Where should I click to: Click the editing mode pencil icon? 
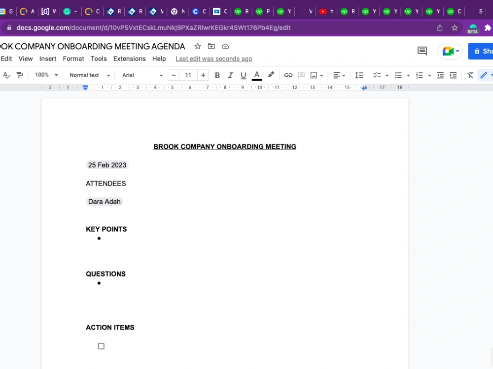(484, 75)
